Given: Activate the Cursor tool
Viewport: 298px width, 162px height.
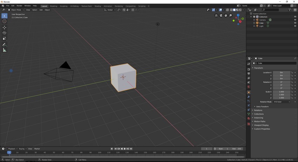Looking at the screenshot, I should (x=4, y=21).
